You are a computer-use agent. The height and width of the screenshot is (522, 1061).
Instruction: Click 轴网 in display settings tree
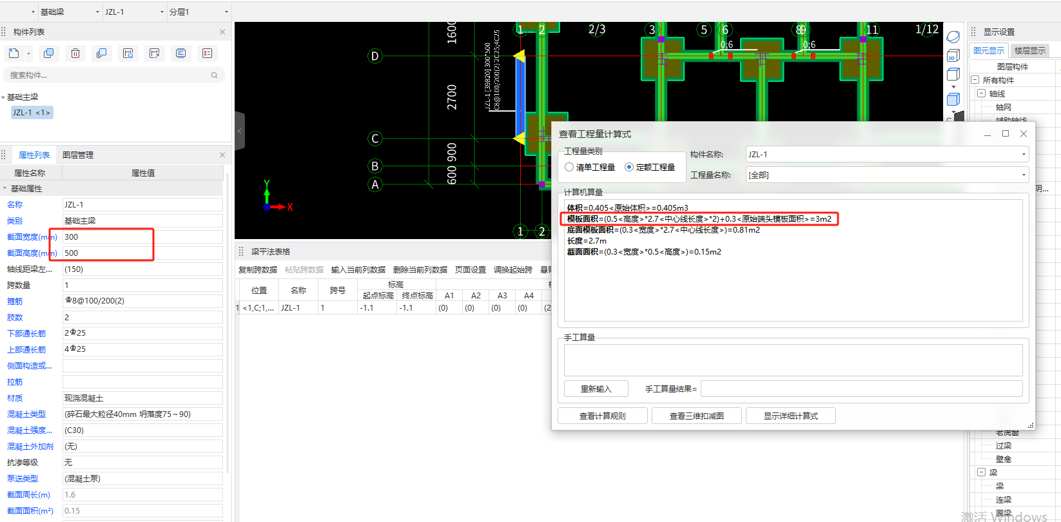pyautogui.click(x=1004, y=108)
